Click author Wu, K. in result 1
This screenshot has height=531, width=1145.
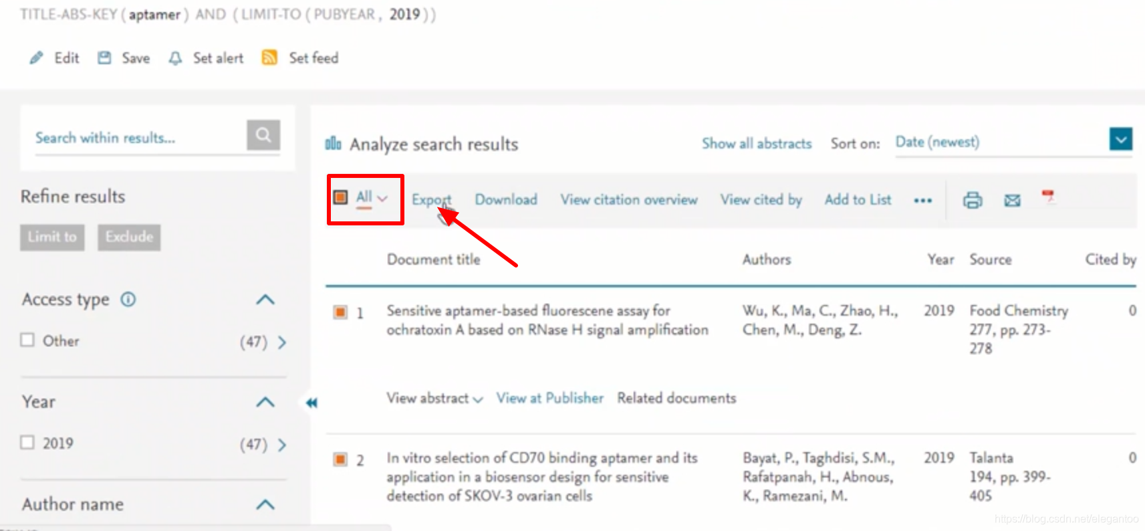pos(764,311)
